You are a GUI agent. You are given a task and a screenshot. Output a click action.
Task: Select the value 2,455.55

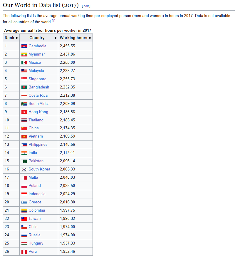(x=67, y=46)
